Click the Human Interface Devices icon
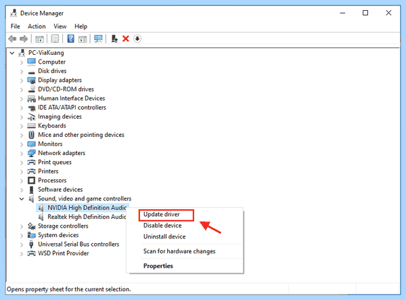This screenshot has width=406, height=300. pyautogui.click(x=31, y=98)
